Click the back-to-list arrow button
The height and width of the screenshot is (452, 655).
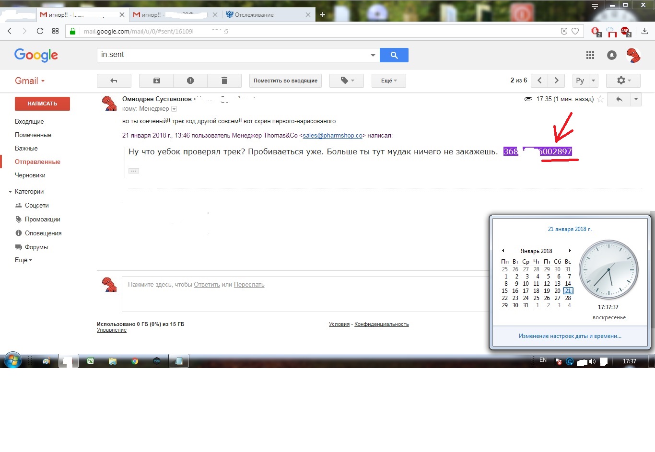tap(114, 81)
